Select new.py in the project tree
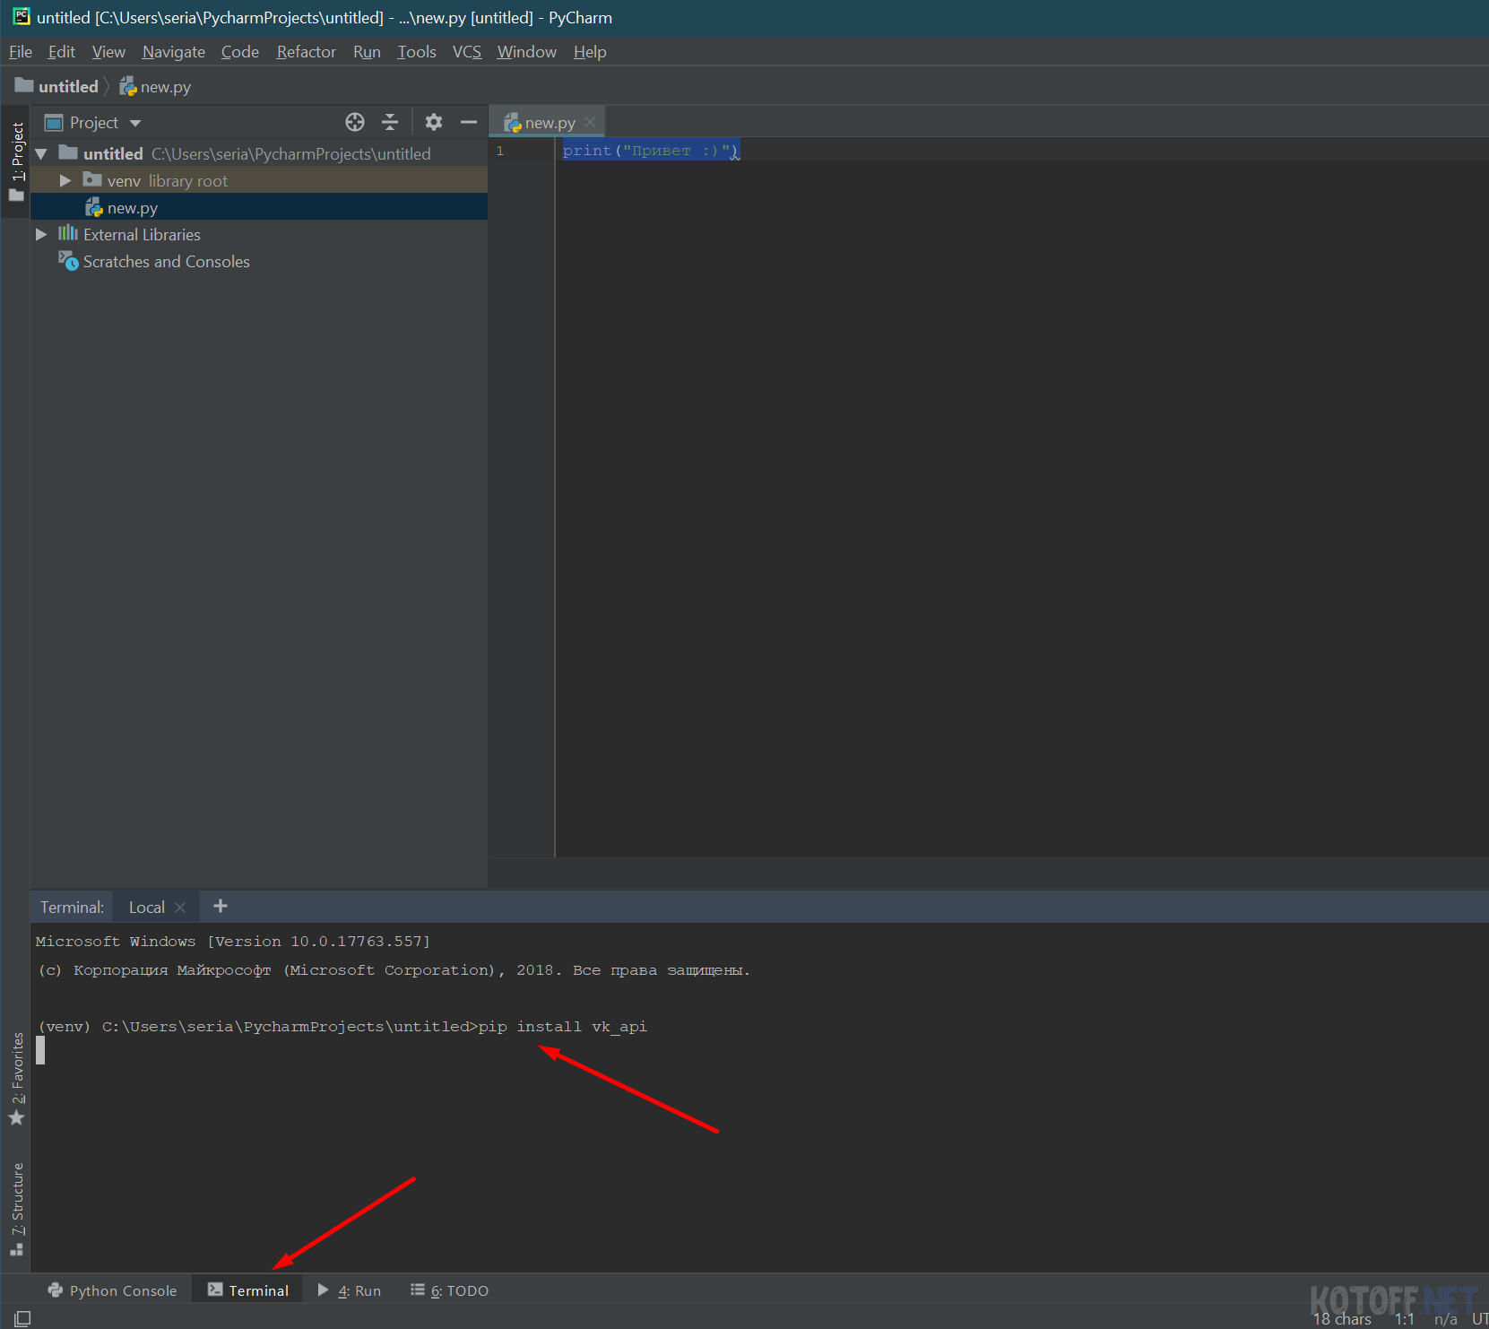 coord(132,208)
